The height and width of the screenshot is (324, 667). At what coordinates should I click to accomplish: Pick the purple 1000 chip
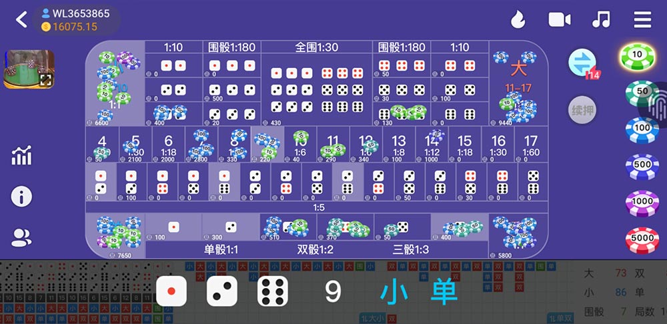642,202
